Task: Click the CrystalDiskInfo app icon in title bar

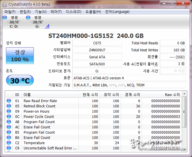Action: coord(5,4)
